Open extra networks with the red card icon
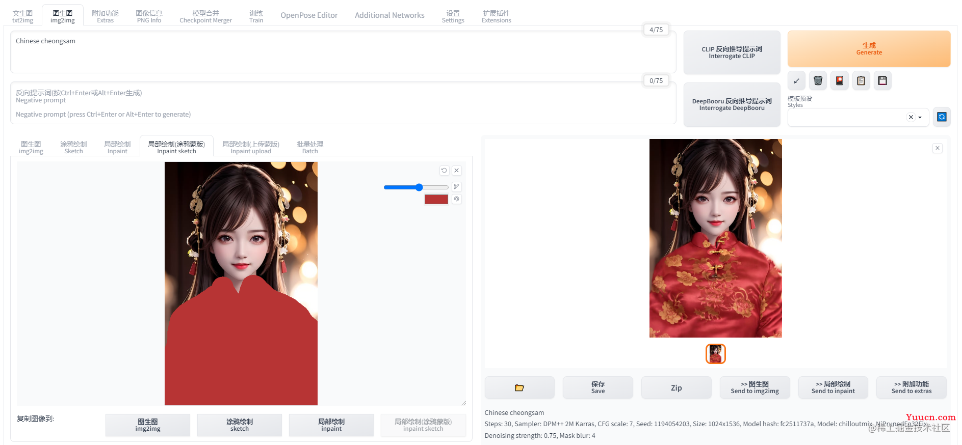The width and height of the screenshot is (962, 445). (840, 81)
